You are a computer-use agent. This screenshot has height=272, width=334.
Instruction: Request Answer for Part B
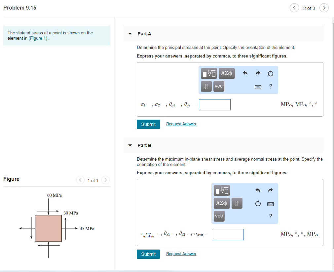tap(181, 254)
